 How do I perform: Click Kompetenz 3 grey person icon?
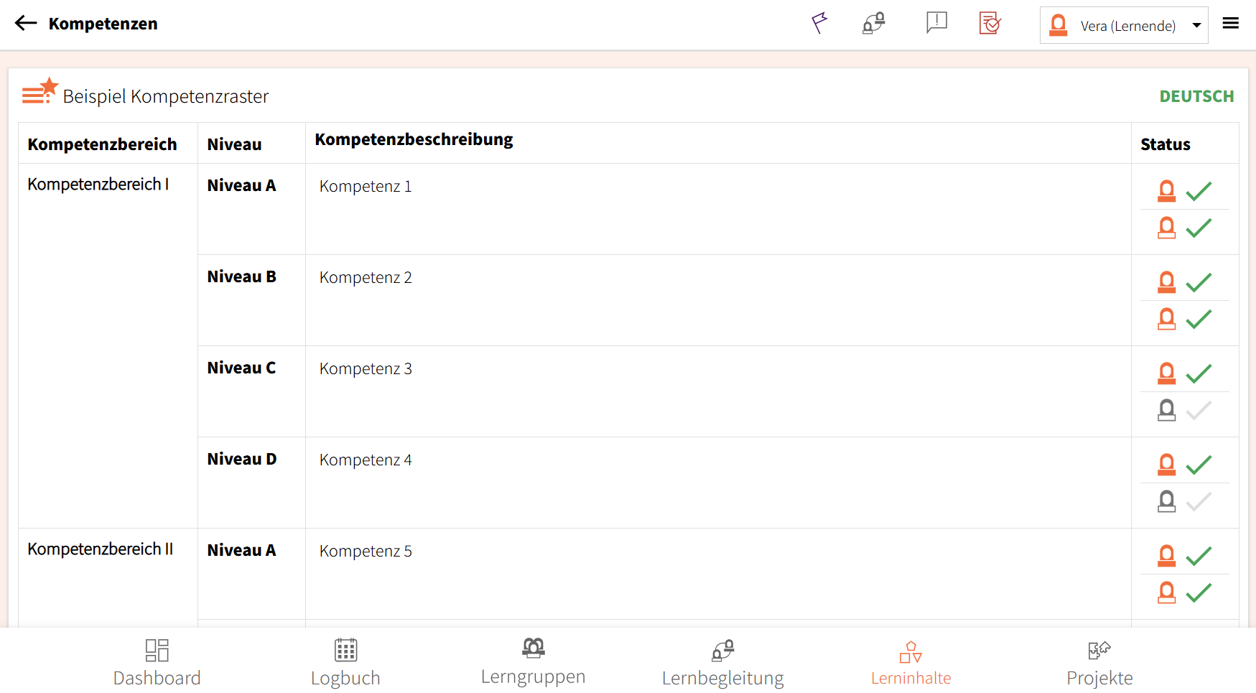pyautogui.click(x=1167, y=410)
